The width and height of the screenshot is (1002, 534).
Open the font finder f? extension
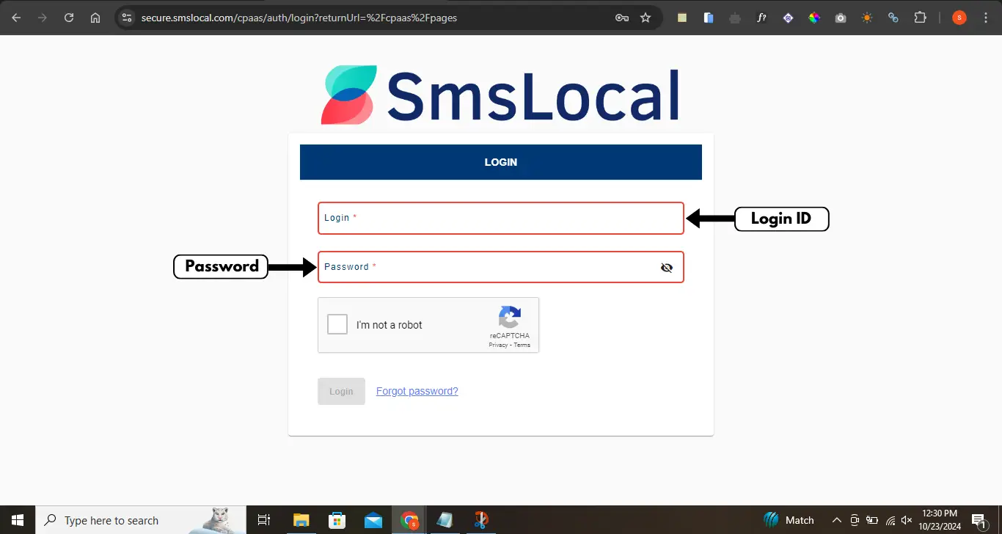[761, 18]
